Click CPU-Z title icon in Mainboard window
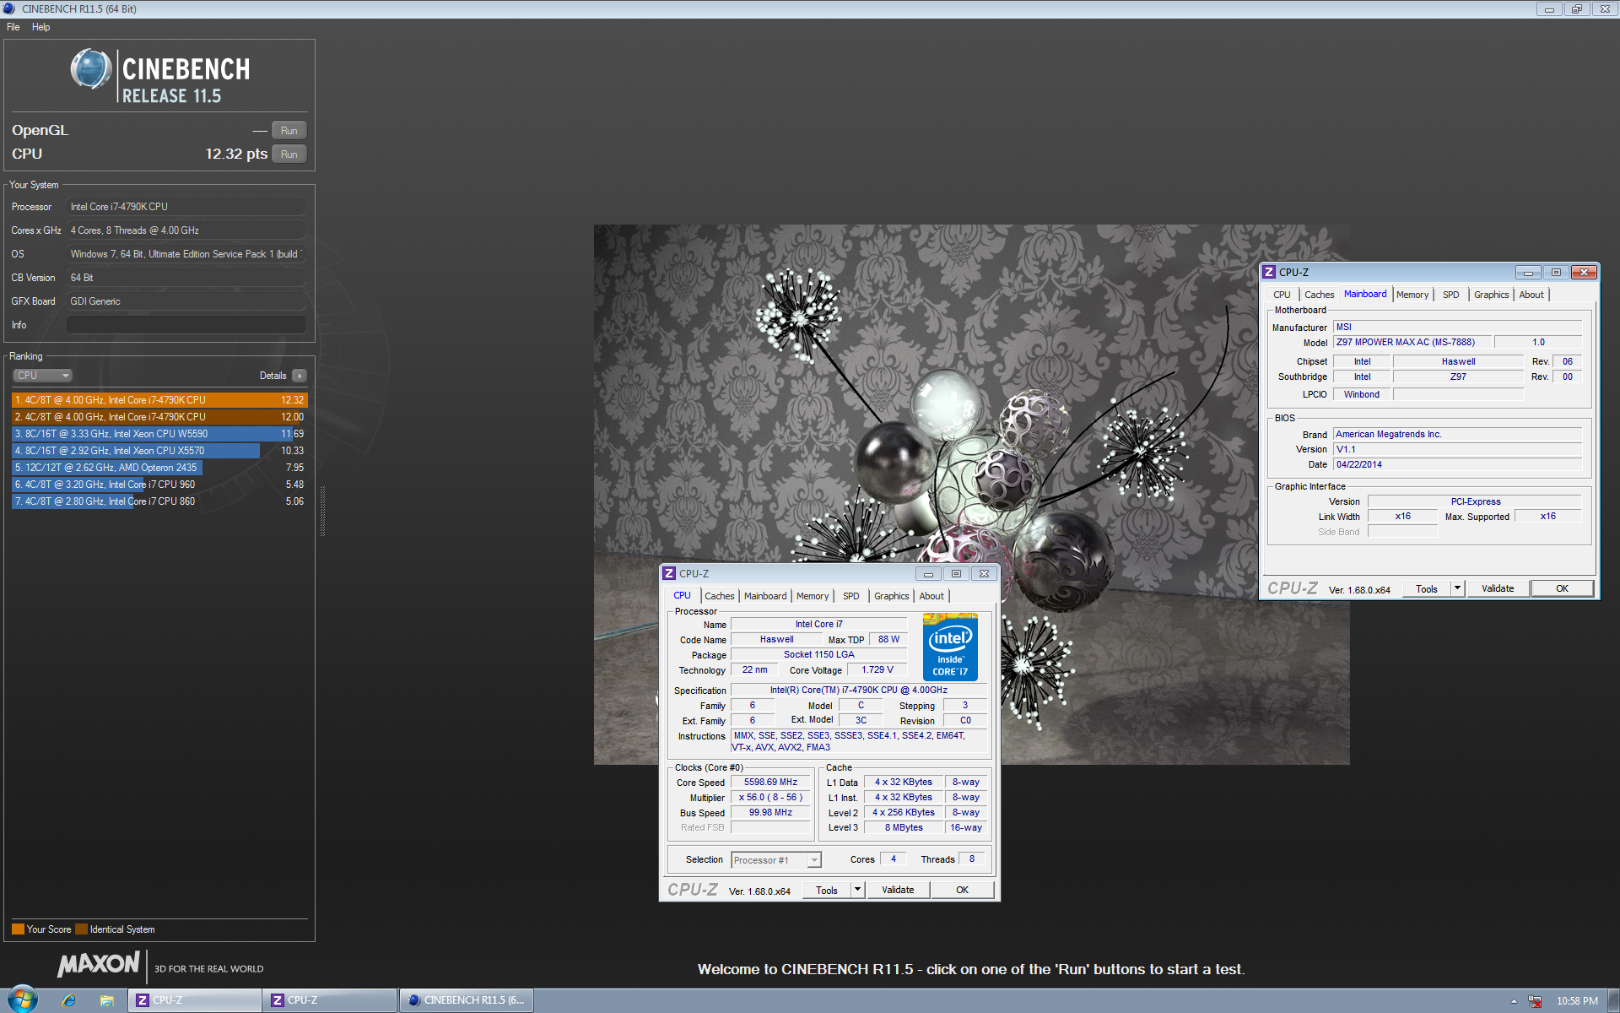 pos(1269,272)
